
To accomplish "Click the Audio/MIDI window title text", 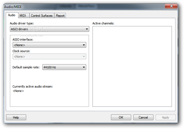I will point(13,7).
